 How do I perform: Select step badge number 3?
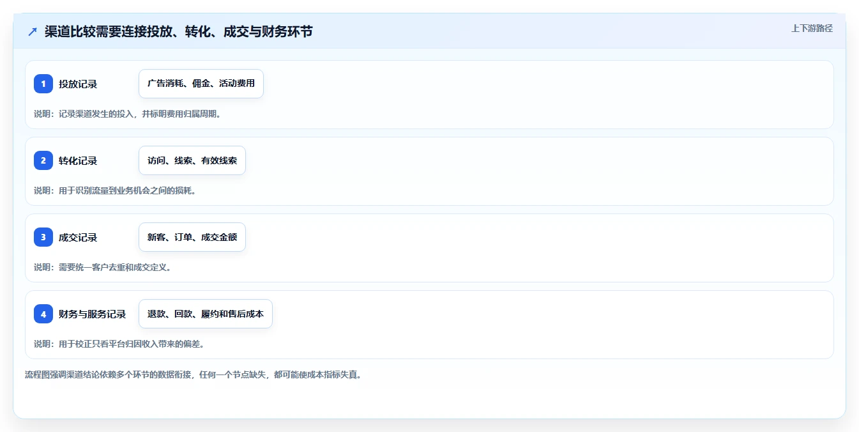(x=43, y=237)
